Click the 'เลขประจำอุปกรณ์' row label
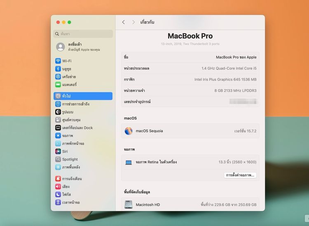This screenshot has width=309, height=226. (x=137, y=101)
